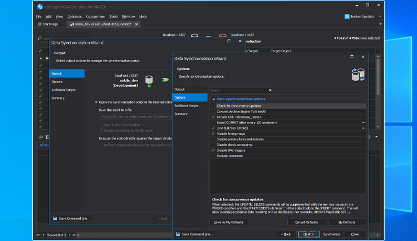The height and width of the screenshot is (241, 417).
Task: Uncheck Disable DML triggers
Action: [213, 150]
